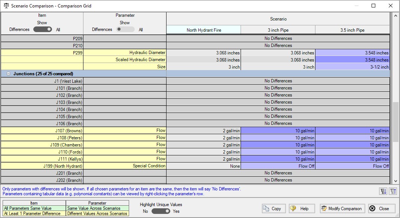Click the Copy button
The width and height of the screenshot is (400, 218).
pyautogui.click(x=274, y=209)
